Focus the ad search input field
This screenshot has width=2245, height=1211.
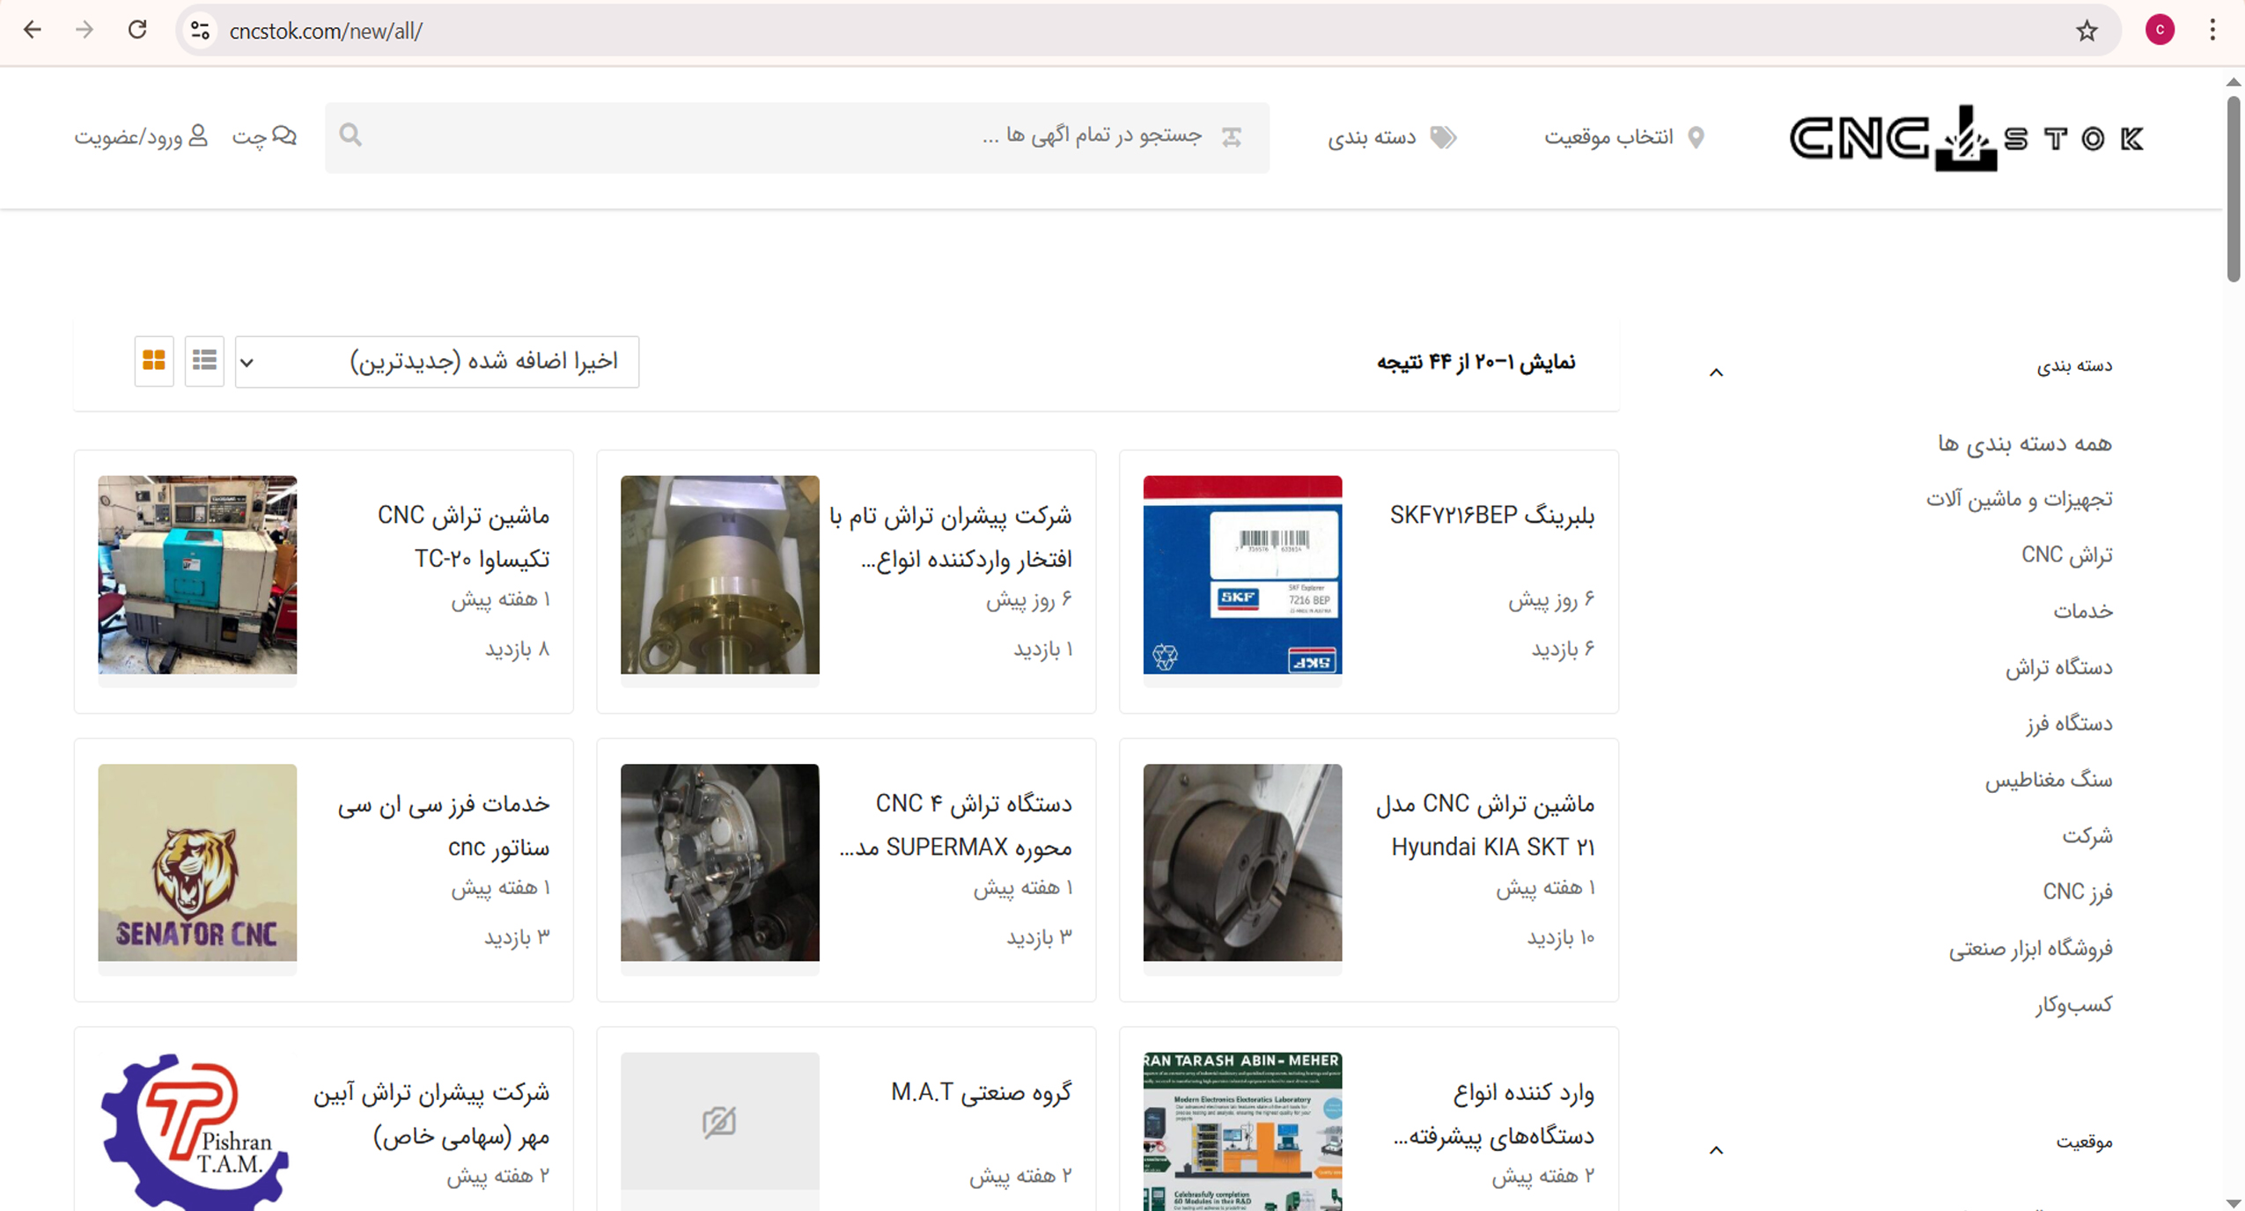(797, 136)
